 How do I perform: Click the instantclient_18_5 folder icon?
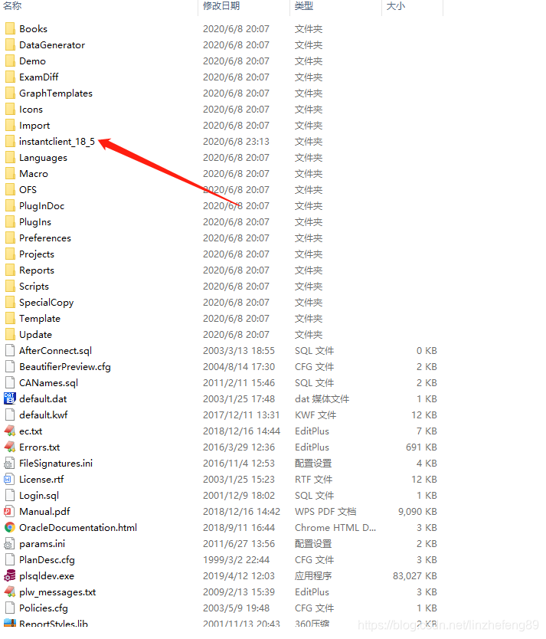[10, 142]
